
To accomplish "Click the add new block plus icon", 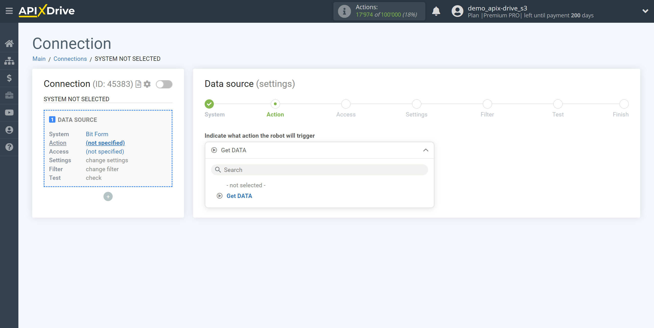I will [x=108, y=197].
